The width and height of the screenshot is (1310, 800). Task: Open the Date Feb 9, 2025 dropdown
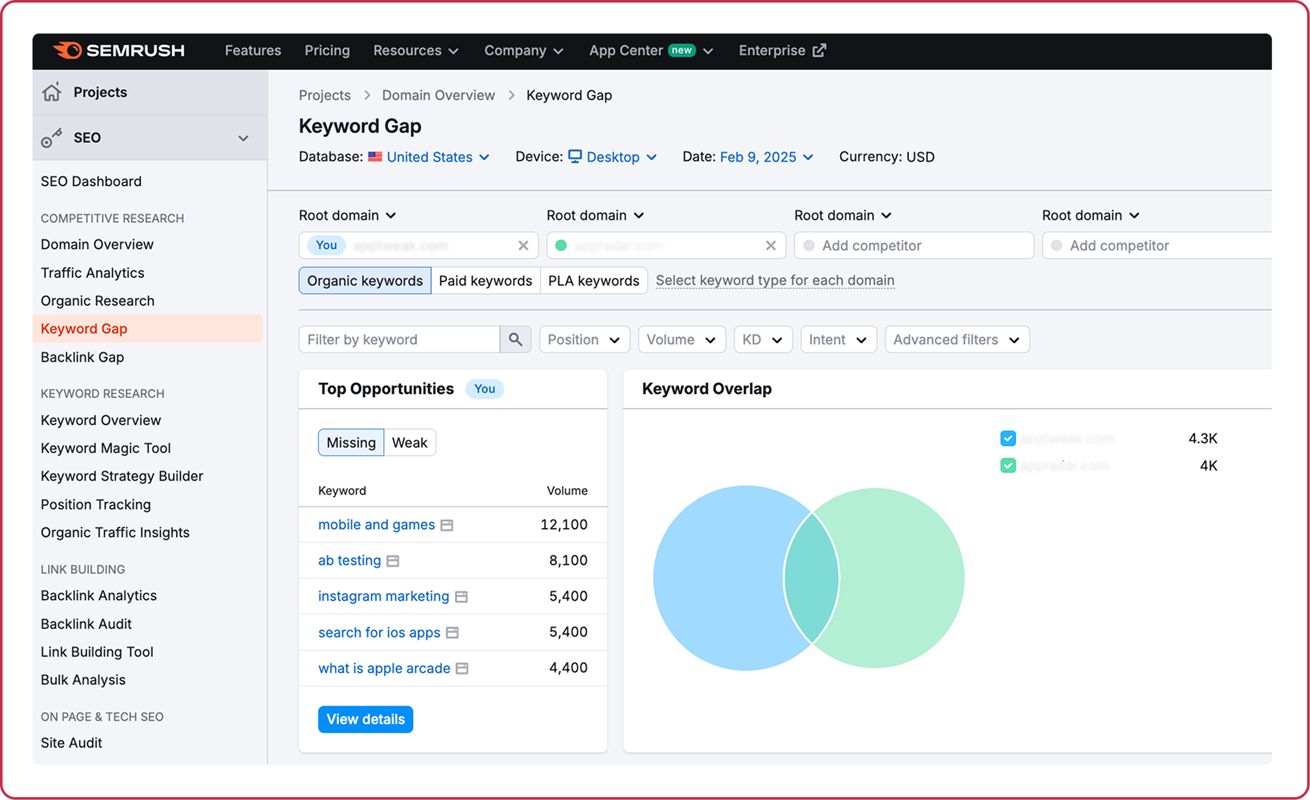(766, 157)
